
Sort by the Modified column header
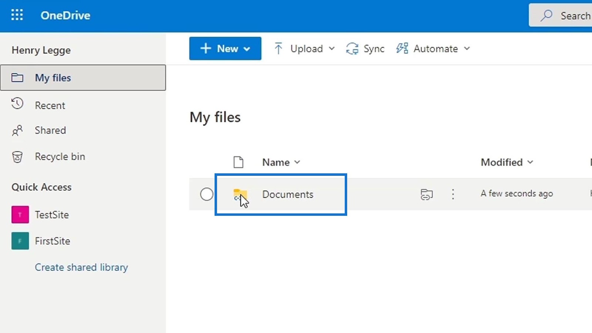[507, 162]
